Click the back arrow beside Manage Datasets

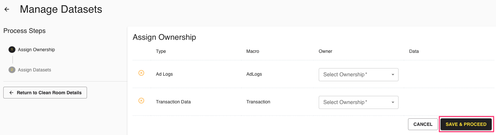[7, 9]
